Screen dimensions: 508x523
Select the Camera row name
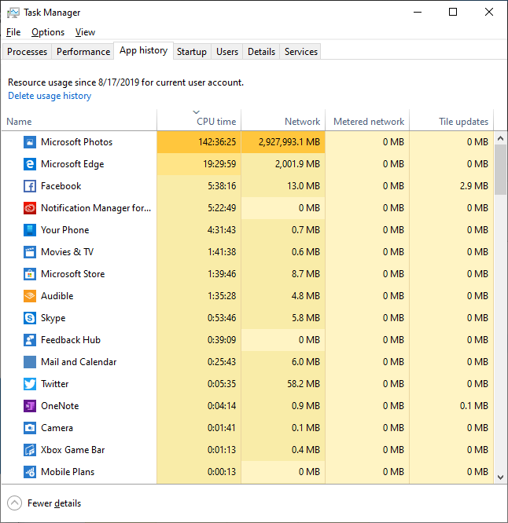pos(57,428)
